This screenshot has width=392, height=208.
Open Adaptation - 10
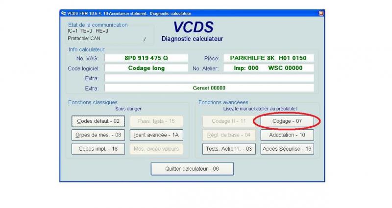pos(287,135)
